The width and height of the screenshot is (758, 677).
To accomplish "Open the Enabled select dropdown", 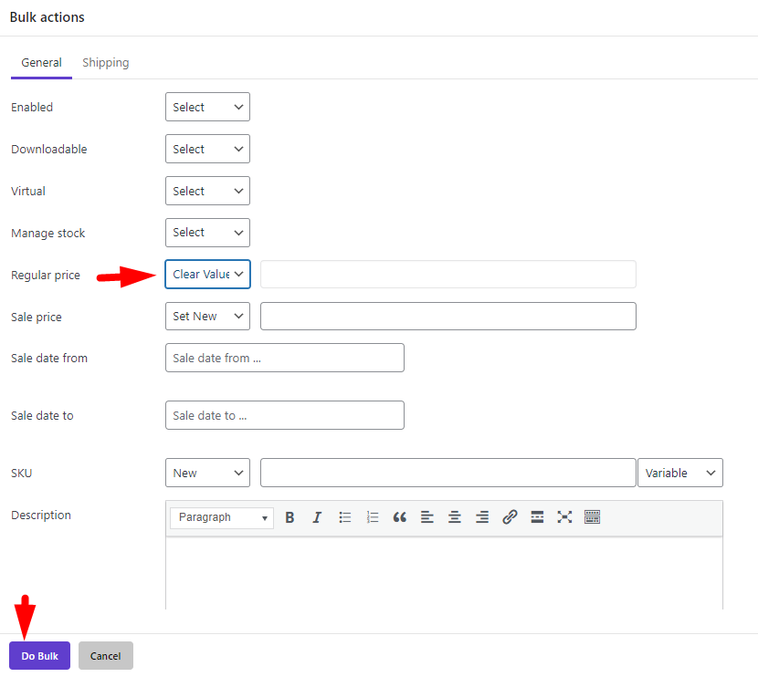I will pos(207,107).
